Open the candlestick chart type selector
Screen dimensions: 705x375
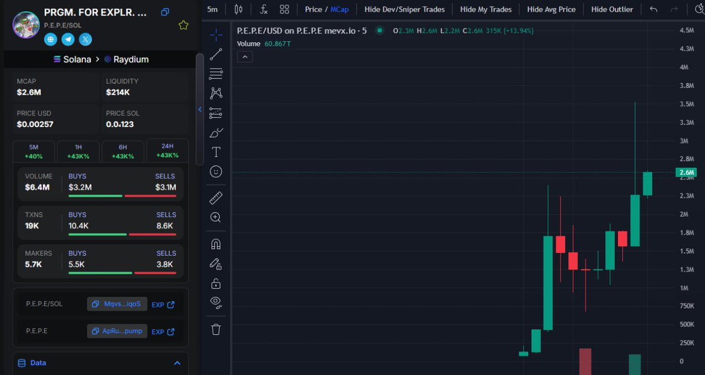click(x=238, y=9)
